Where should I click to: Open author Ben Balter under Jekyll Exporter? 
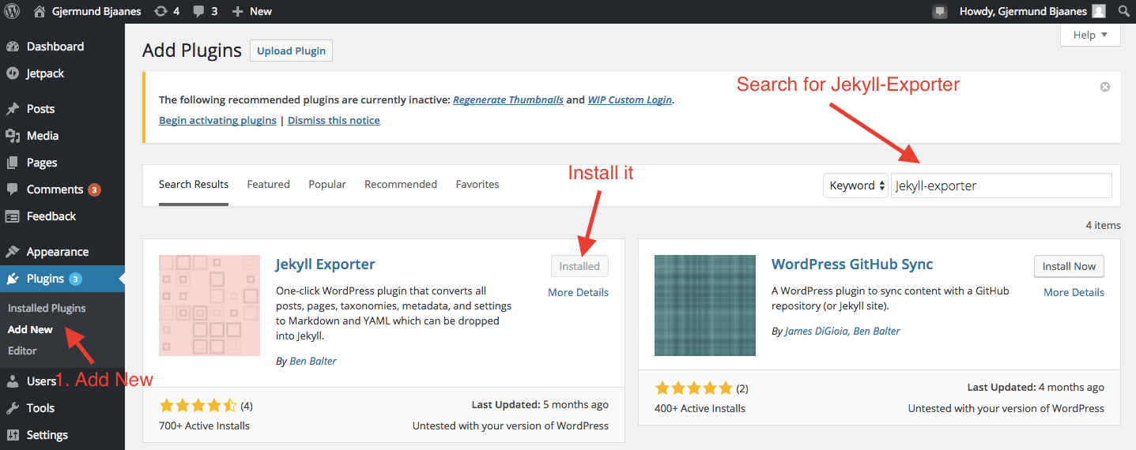(x=313, y=361)
